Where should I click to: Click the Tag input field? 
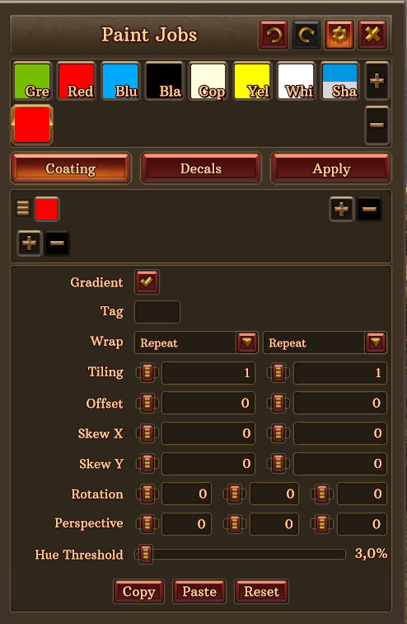[x=157, y=312]
